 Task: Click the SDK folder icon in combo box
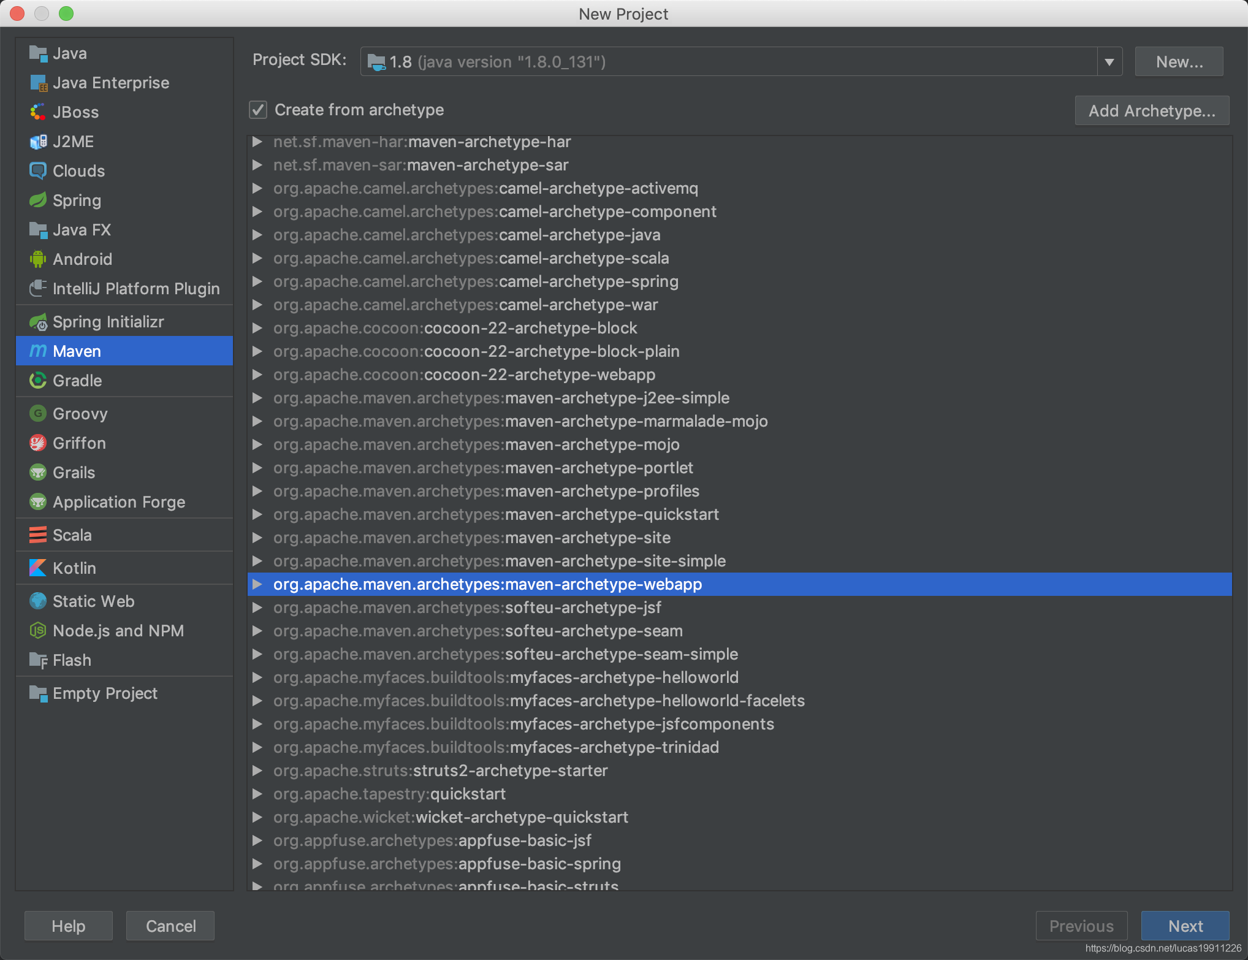click(376, 62)
